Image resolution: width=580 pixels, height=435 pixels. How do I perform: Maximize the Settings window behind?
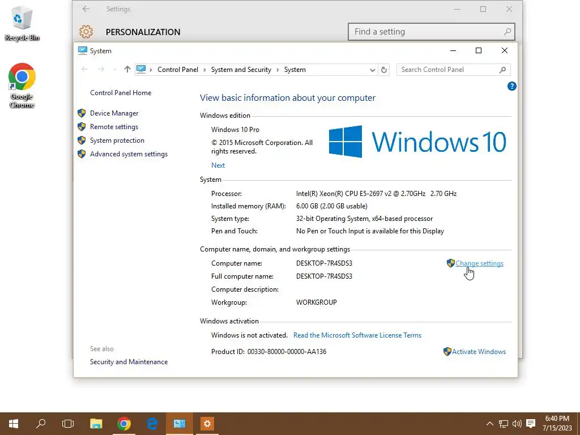[483, 9]
